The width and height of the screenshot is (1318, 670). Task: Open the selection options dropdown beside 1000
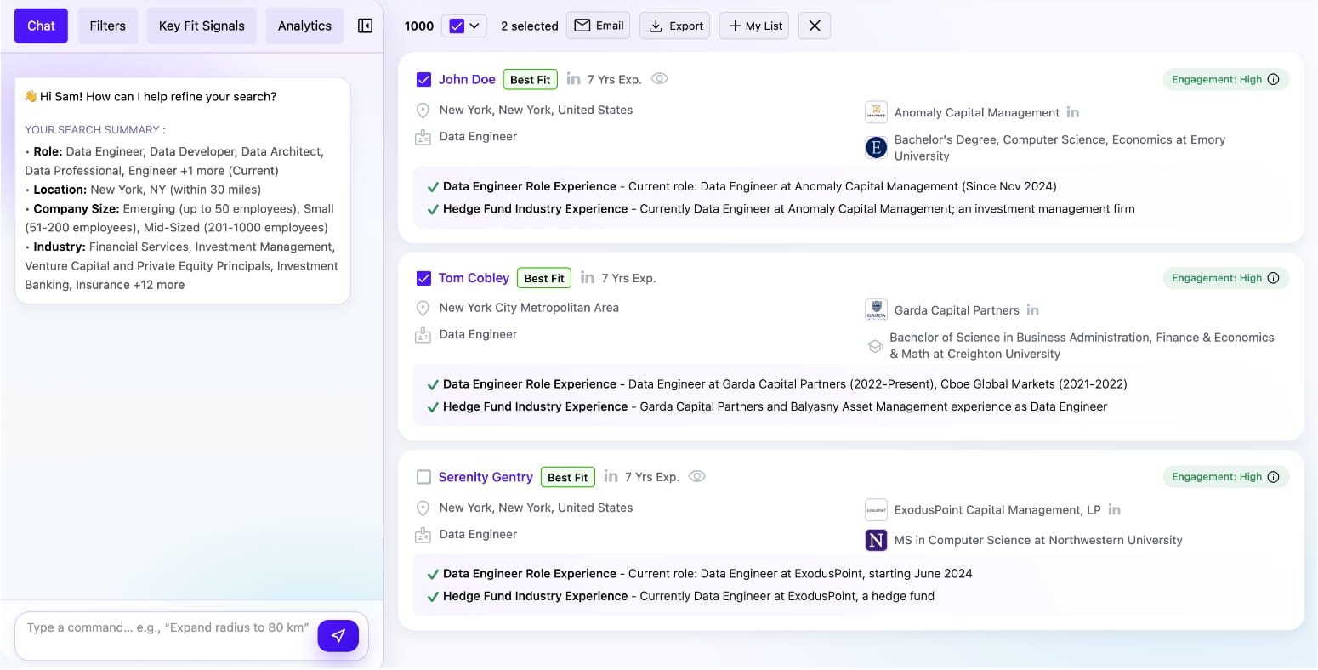[x=474, y=26]
